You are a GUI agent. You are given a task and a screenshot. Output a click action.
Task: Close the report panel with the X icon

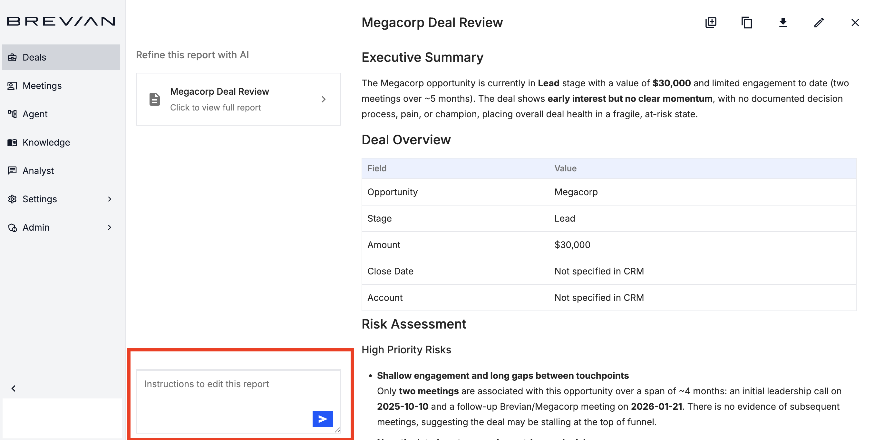click(855, 23)
